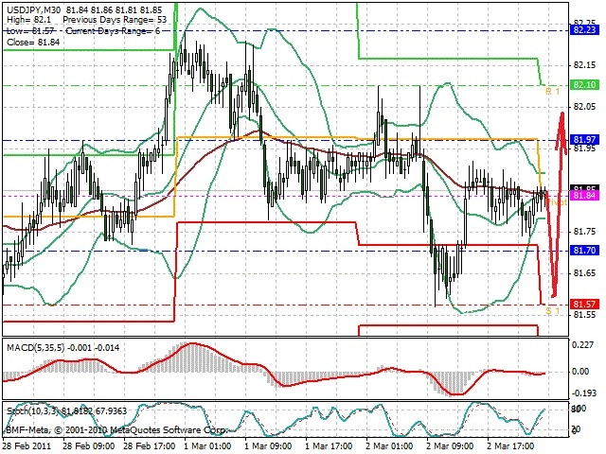The image size is (606, 454).
Task: Click the 82.23 blue price label
Action: 584,29
